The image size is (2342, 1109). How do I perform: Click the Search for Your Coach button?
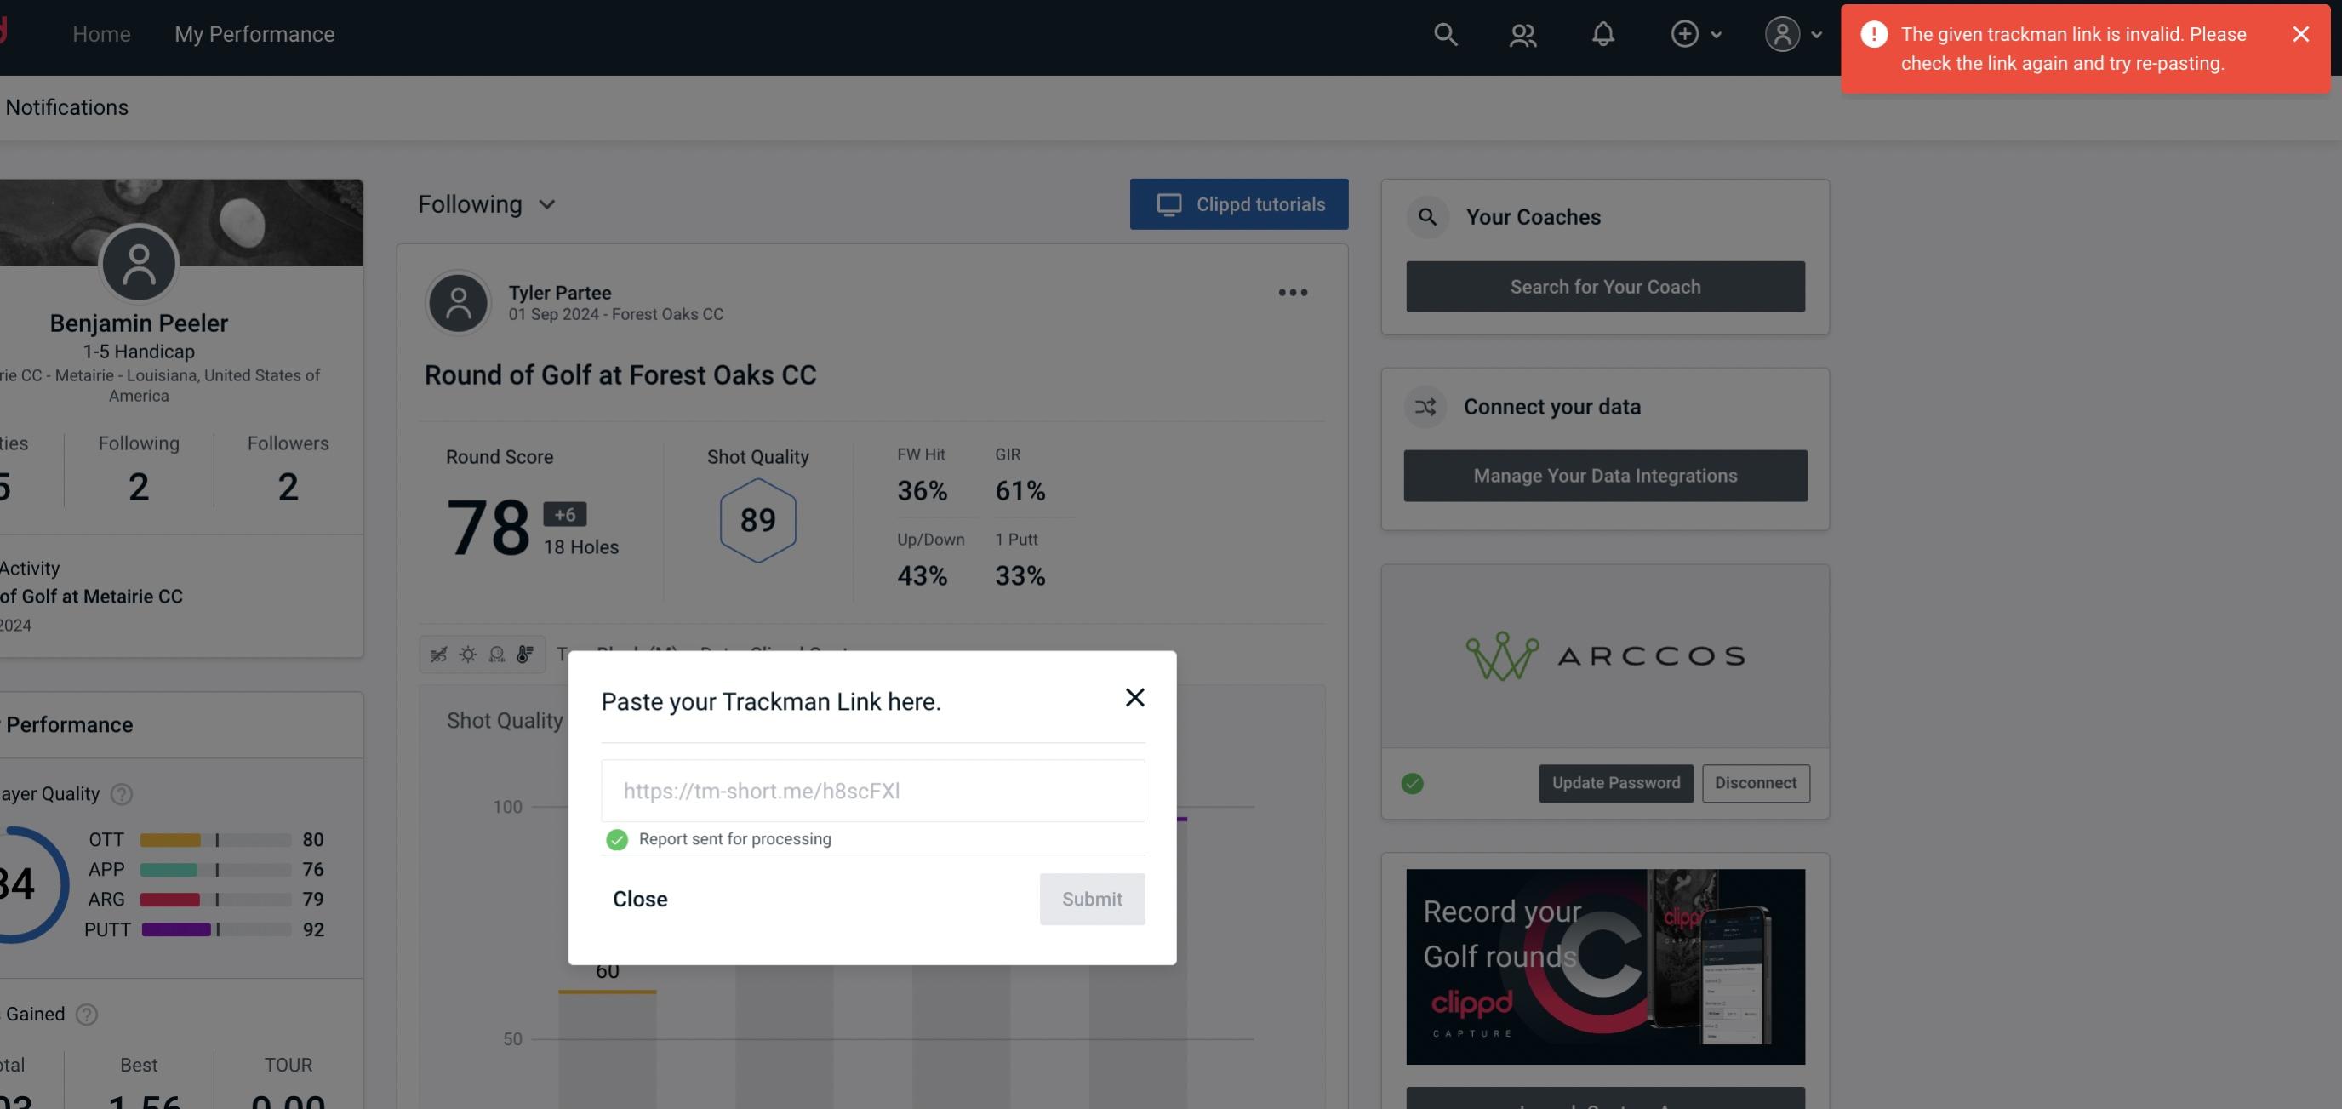(1606, 285)
